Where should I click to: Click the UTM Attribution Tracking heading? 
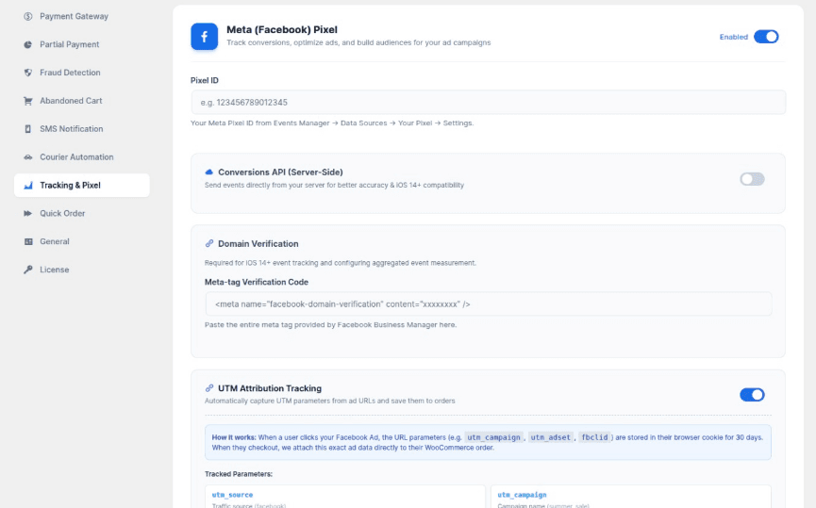pos(270,388)
